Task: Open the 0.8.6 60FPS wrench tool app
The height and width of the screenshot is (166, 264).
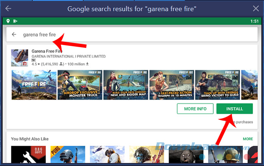Action: (x=28, y=155)
